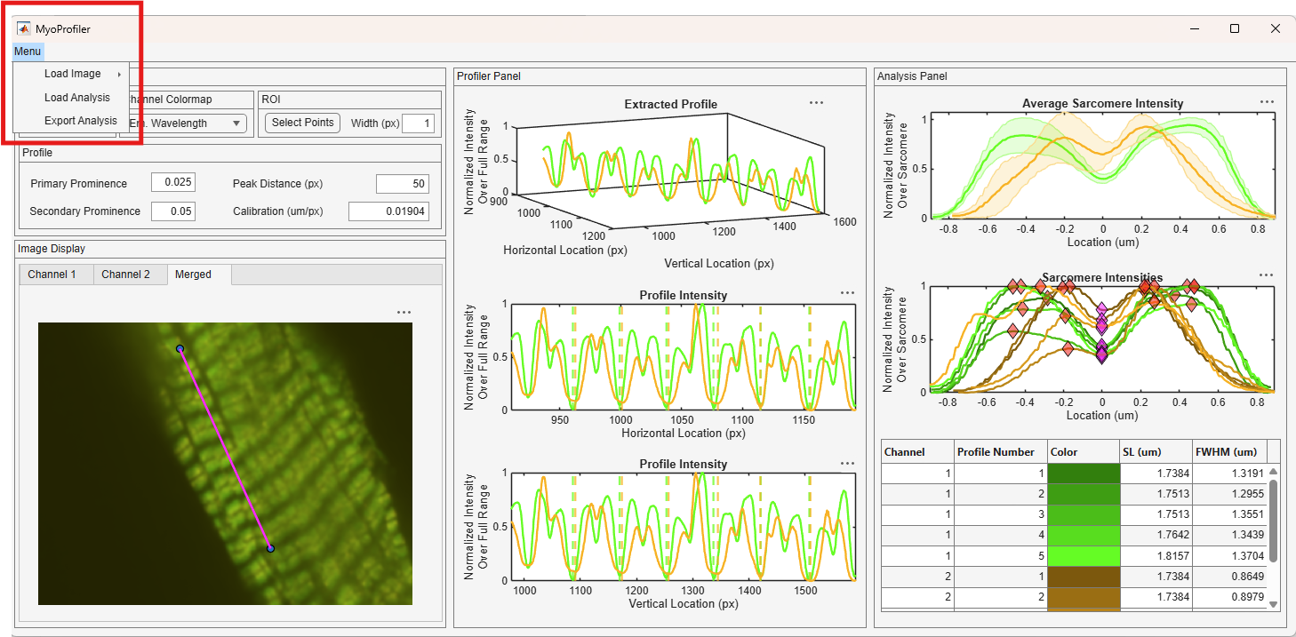This screenshot has width=1296, height=637.
Task: Select the FWHM cell 1.3551
Action: pos(1229,514)
